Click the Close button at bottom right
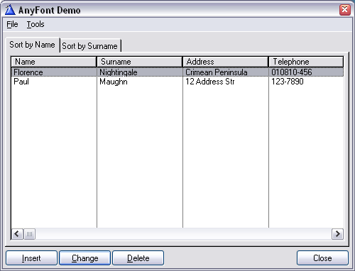This screenshot has height=271, width=355. click(x=322, y=258)
